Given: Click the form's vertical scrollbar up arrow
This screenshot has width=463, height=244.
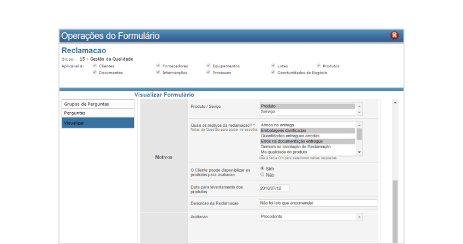Looking at the screenshot, I should tap(395, 103).
